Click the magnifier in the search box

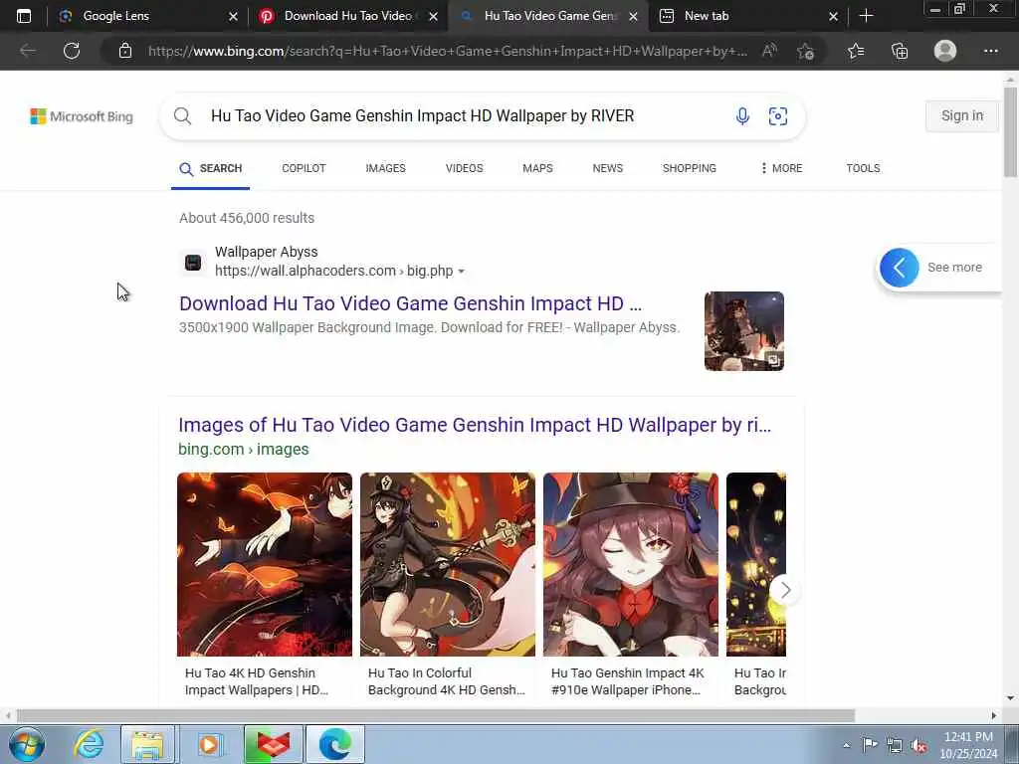pos(183,116)
